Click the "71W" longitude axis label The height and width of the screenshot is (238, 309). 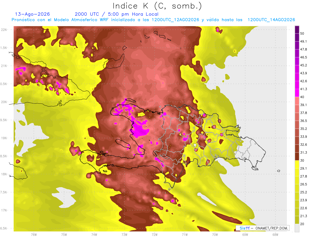pyautogui.click(x=185, y=234)
